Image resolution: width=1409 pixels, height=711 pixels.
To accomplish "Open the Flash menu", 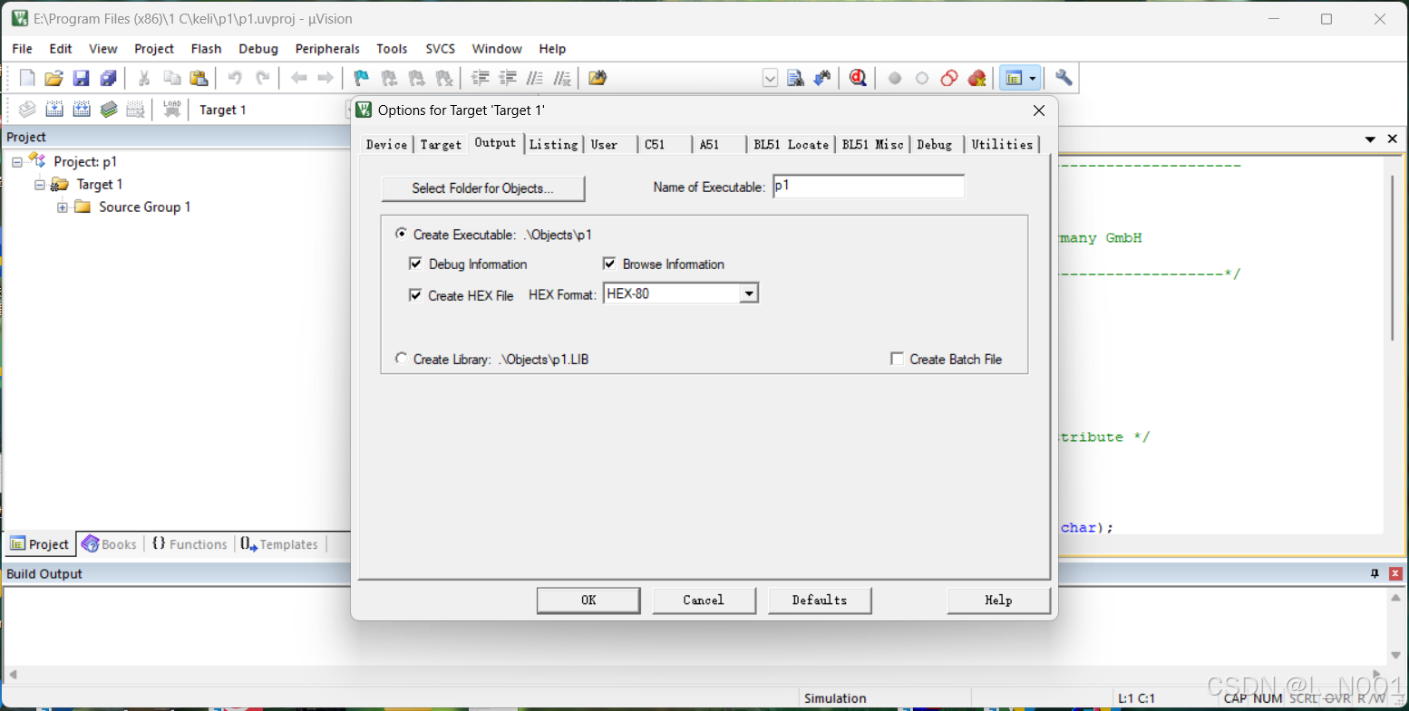I will 206,49.
